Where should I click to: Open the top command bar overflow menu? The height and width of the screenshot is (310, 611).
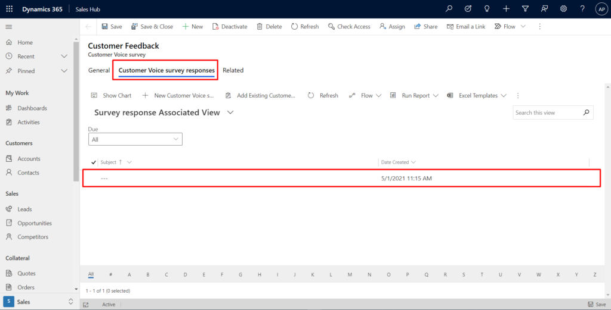tap(539, 26)
